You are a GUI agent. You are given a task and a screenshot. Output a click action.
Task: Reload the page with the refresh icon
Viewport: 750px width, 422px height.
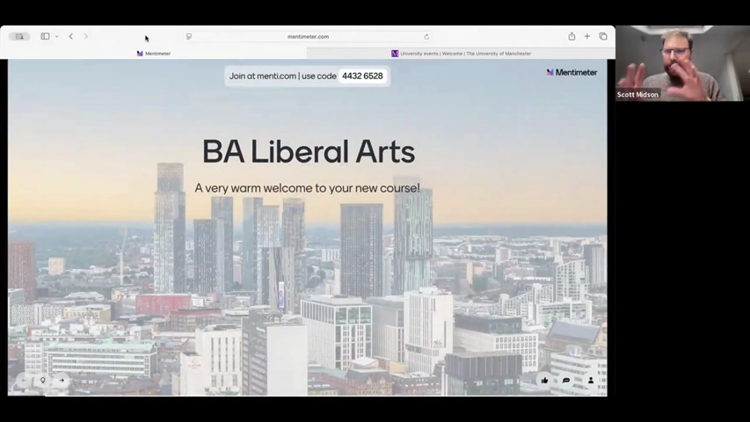coord(426,37)
